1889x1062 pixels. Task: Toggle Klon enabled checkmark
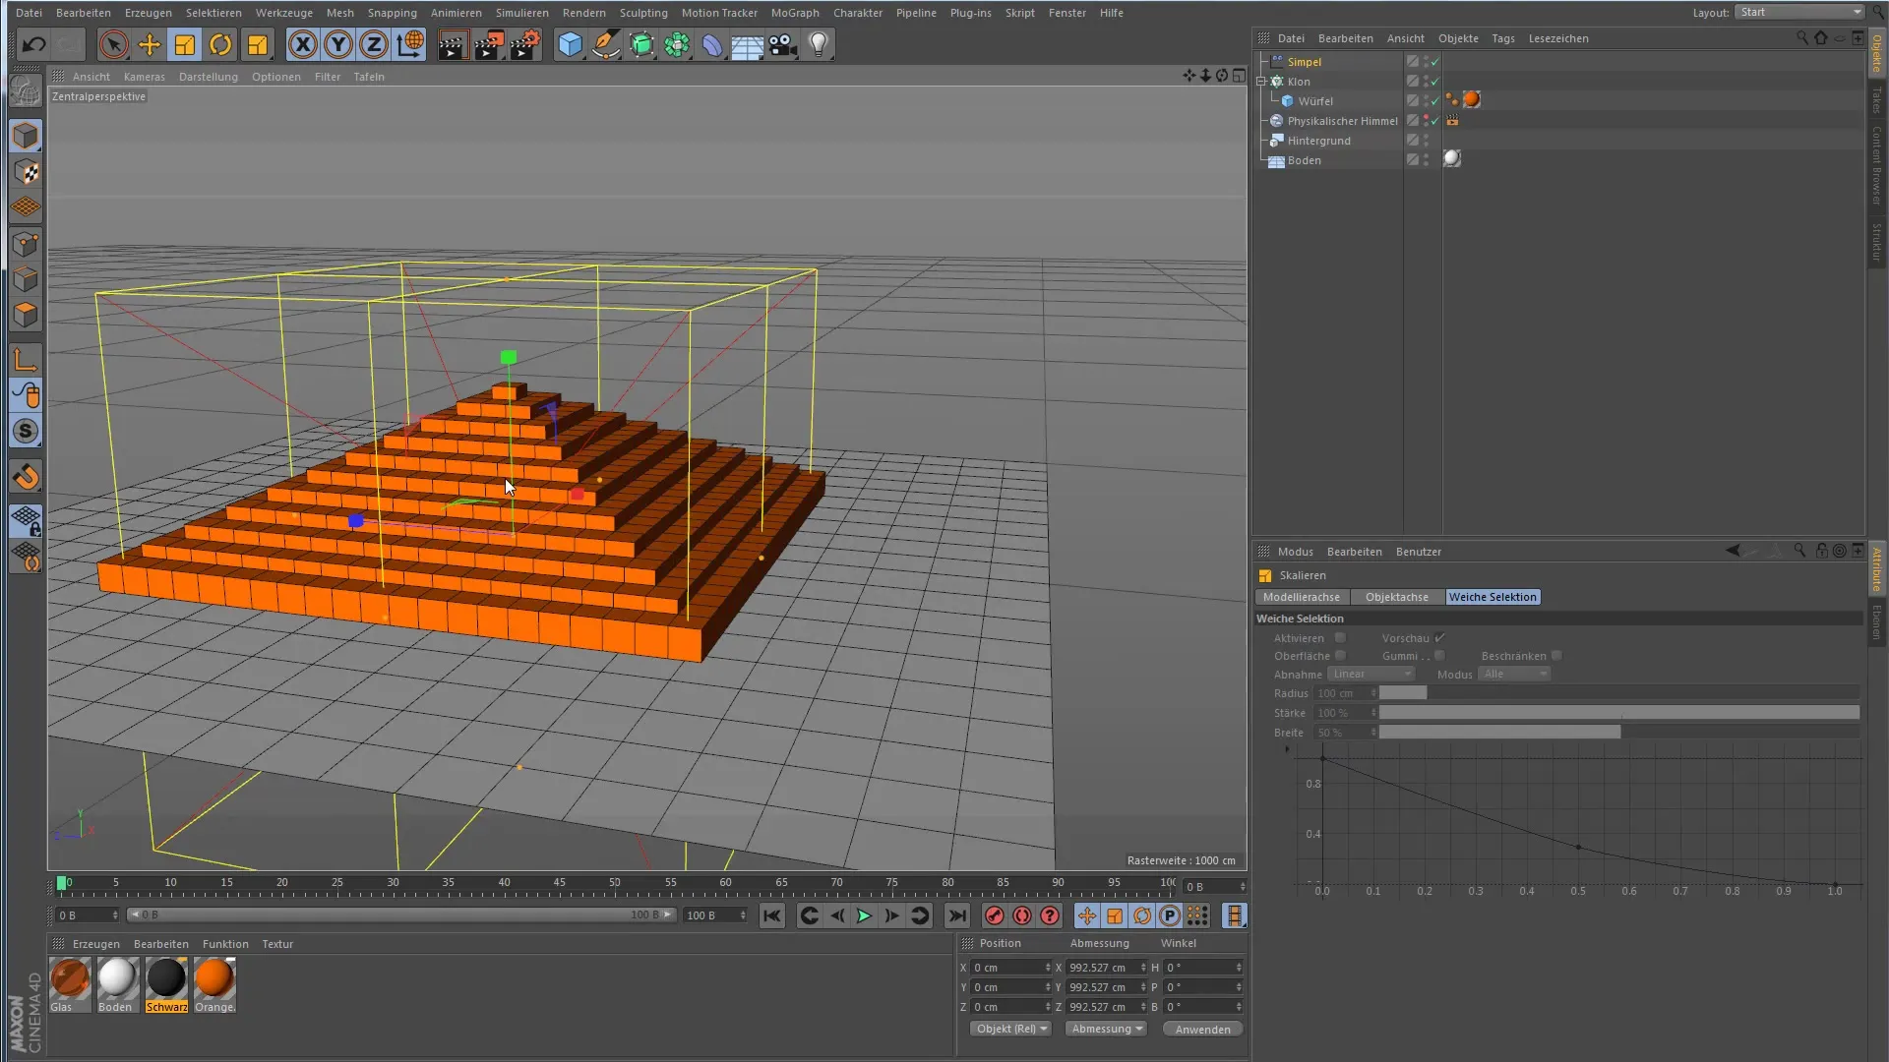[1434, 82]
